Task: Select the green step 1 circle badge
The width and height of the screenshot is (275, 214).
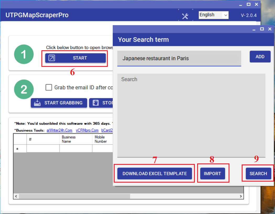Action: click(24, 54)
